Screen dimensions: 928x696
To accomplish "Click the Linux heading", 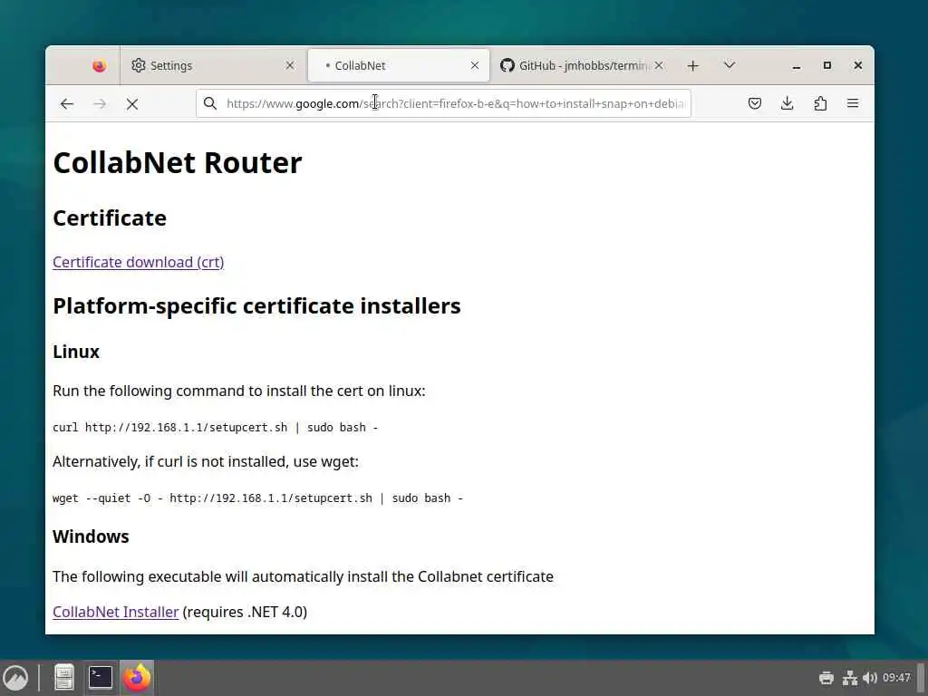I will coord(76,352).
